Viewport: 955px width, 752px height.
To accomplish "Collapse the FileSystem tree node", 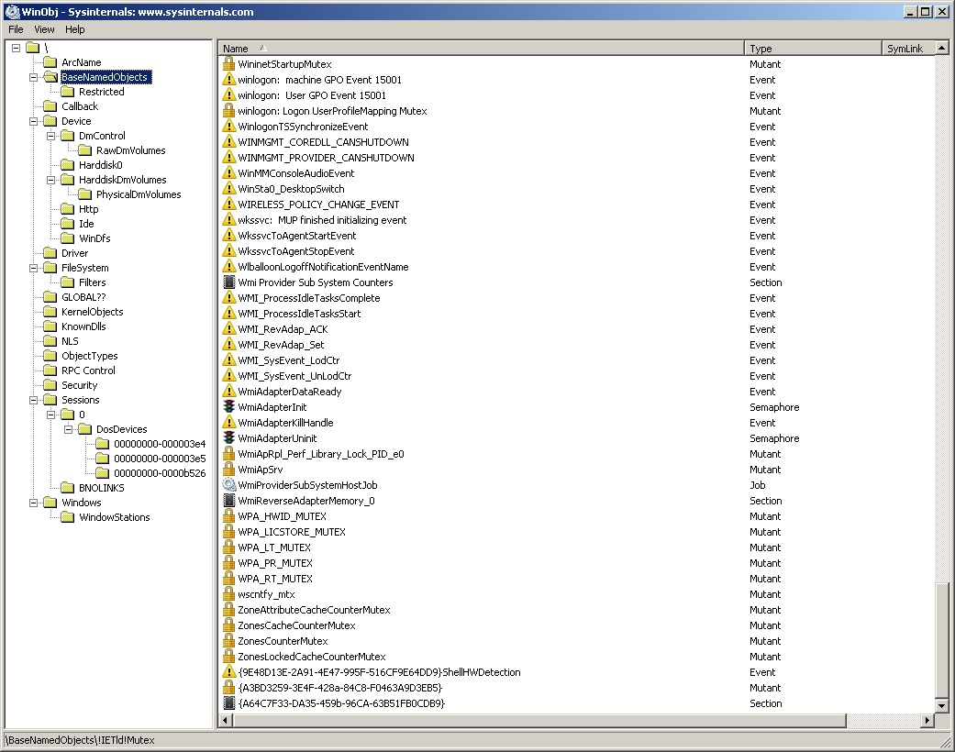I will coord(34,268).
